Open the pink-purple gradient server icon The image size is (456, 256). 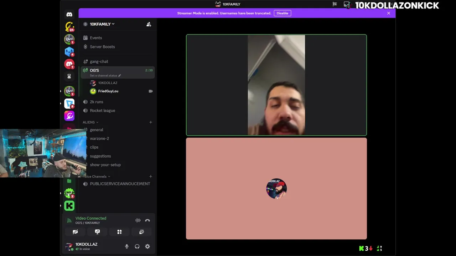pyautogui.click(x=69, y=116)
